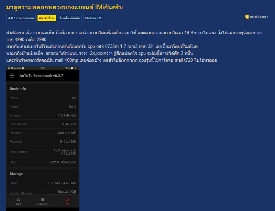Click the ไม่มีซิมการ์ด no-SIM status text

pyautogui.click(x=14, y=68)
